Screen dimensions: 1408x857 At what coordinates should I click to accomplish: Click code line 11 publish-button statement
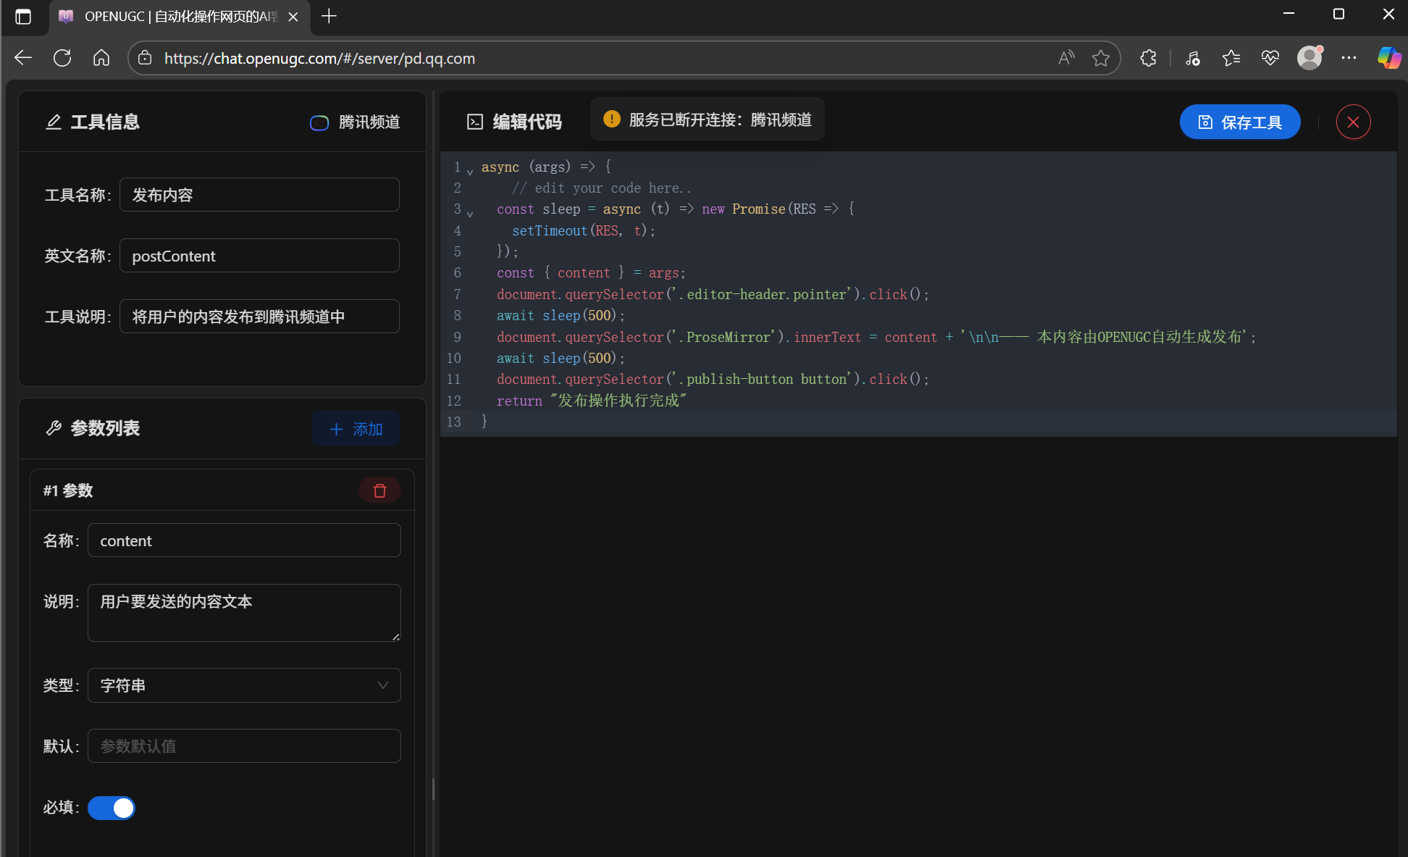point(713,379)
